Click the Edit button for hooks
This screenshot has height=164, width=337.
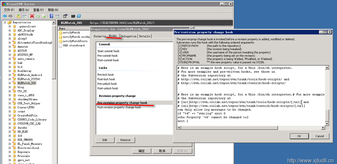coord(105,140)
